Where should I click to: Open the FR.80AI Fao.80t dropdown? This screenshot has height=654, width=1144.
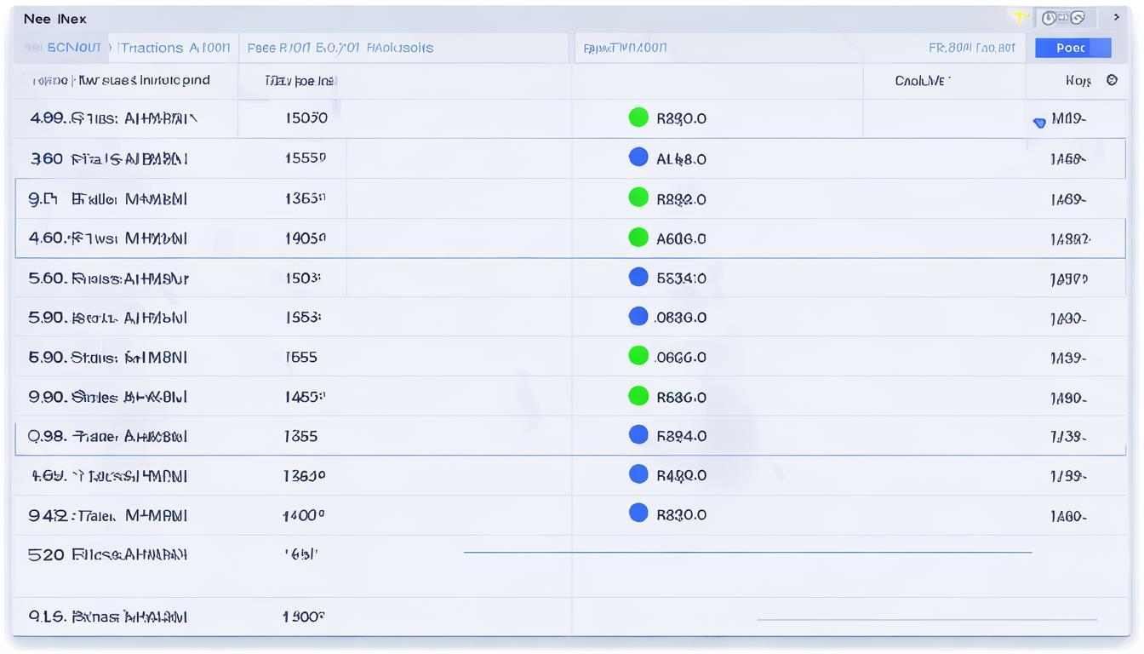[971, 48]
